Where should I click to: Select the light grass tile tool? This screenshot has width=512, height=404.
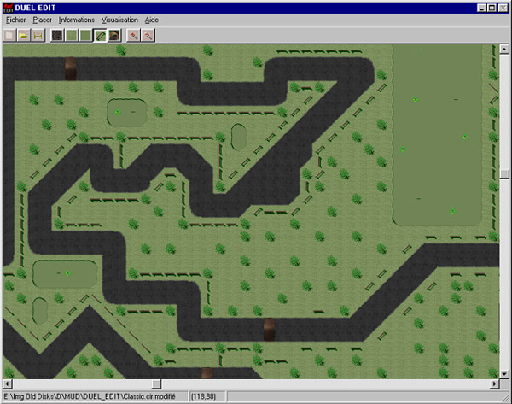click(x=72, y=35)
